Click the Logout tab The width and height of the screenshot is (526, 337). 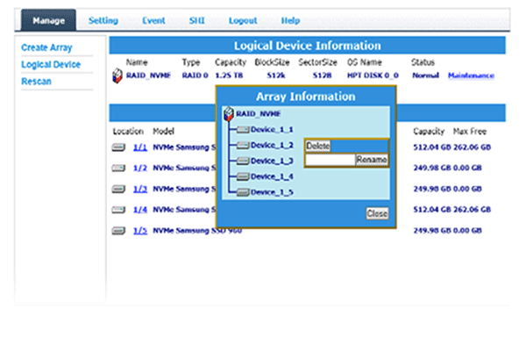click(x=243, y=21)
